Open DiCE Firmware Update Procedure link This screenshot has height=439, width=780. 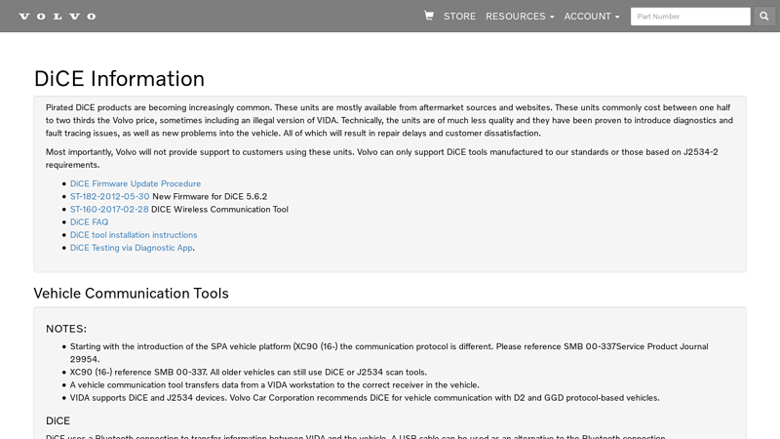136,183
